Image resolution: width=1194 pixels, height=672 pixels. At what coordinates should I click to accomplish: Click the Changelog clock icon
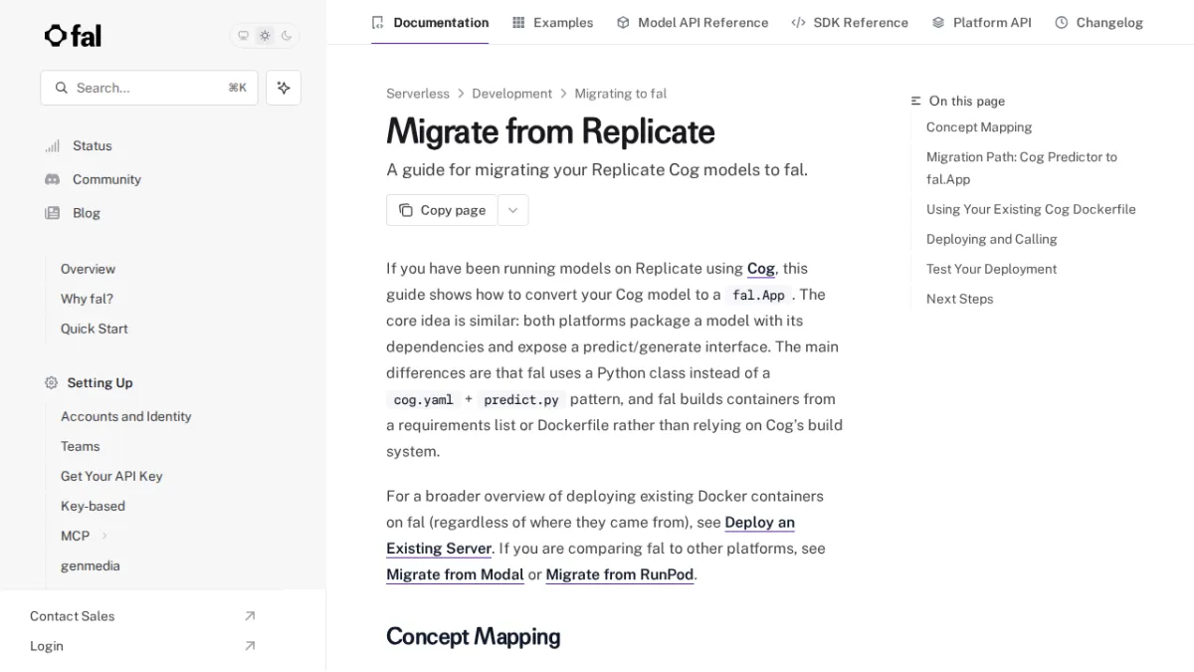coord(1062,22)
